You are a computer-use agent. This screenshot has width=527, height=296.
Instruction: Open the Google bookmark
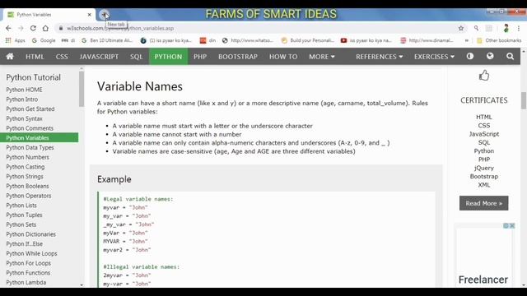[44, 40]
